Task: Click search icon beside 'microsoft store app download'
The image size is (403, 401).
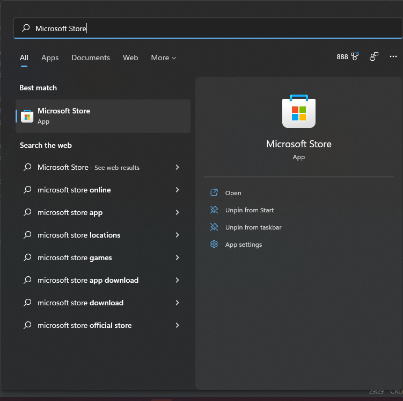Action: pos(27,280)
